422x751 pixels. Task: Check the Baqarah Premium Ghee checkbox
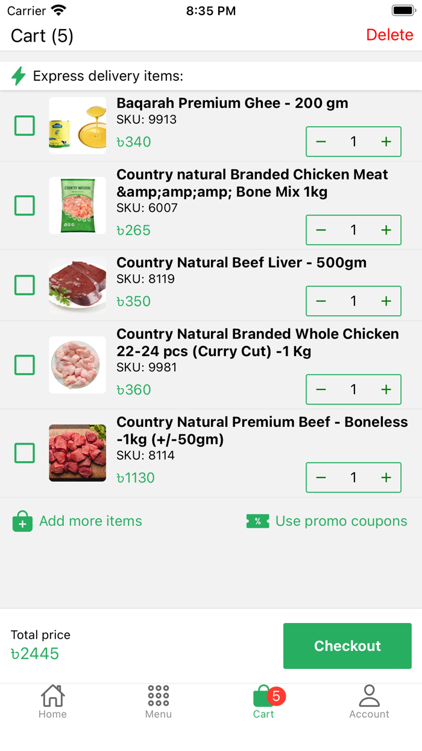[24, 126]
